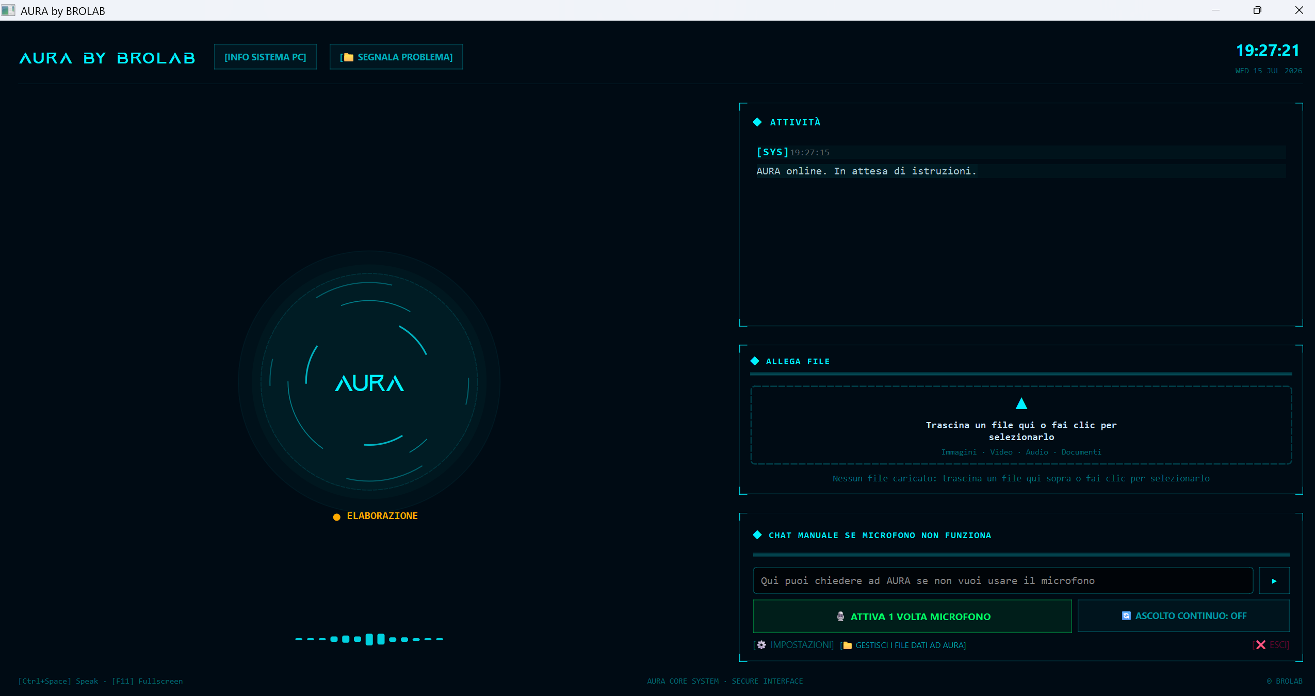Click the AURA by BROLAB title bar icon
The image size is (1315, 696).
(x=8, y=10)
